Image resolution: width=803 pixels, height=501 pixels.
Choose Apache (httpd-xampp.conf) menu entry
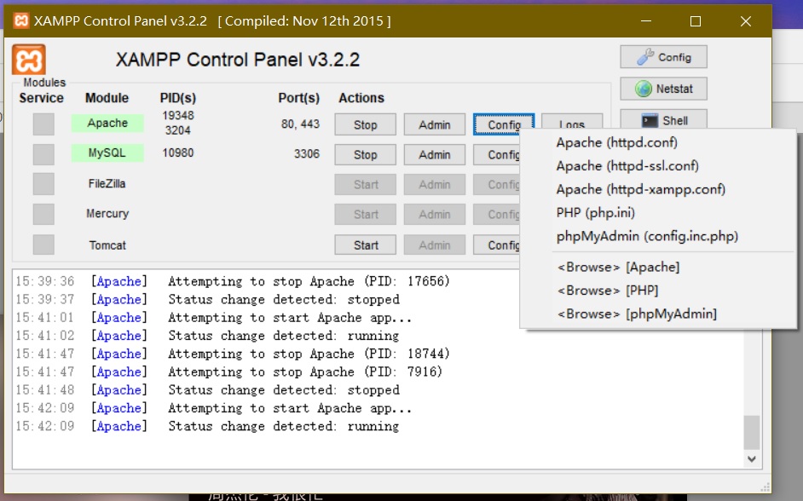(x=658, y=189)
